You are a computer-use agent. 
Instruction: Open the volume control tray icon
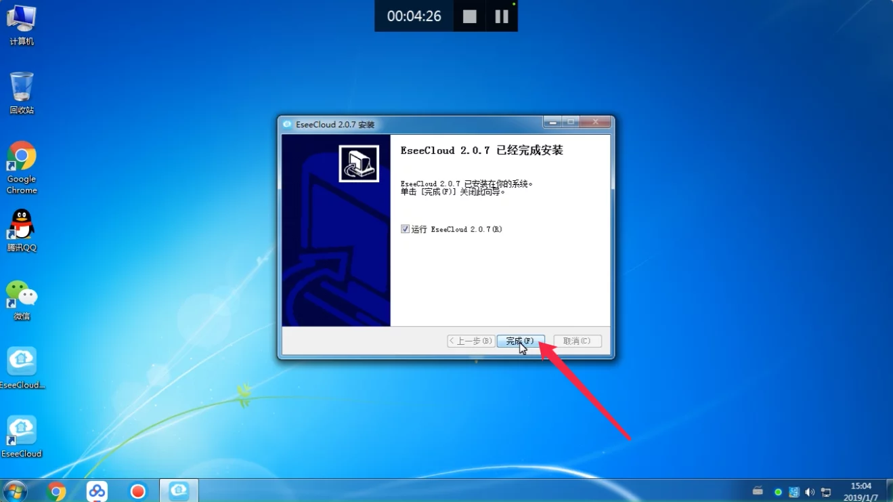[x=810, y=492]
